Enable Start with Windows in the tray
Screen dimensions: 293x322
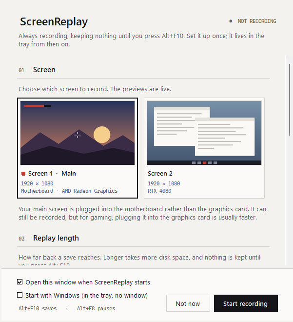pyautogui.click(x=20, y=295)
